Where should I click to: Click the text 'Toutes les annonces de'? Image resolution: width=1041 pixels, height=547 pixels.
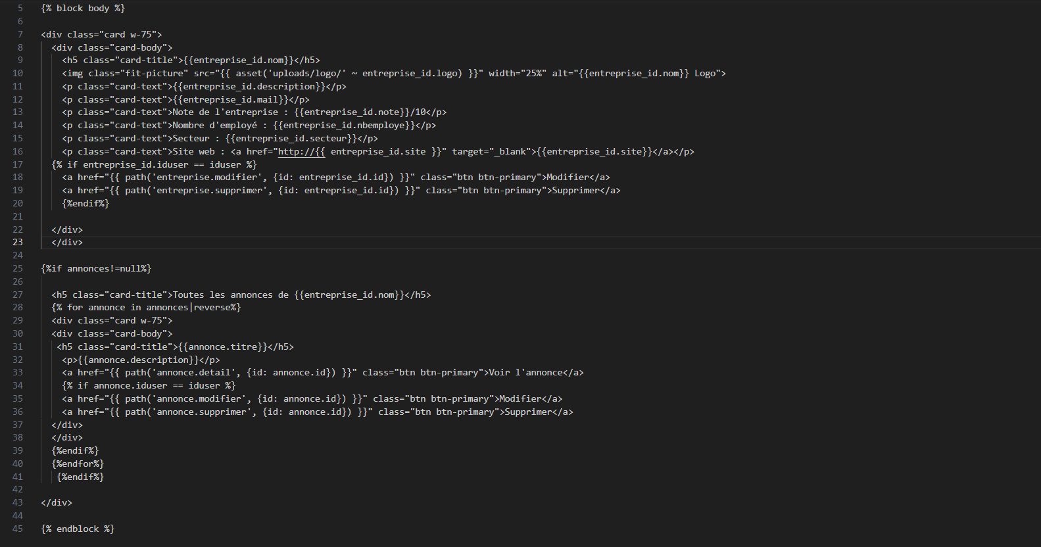click(x=231, y=295)
